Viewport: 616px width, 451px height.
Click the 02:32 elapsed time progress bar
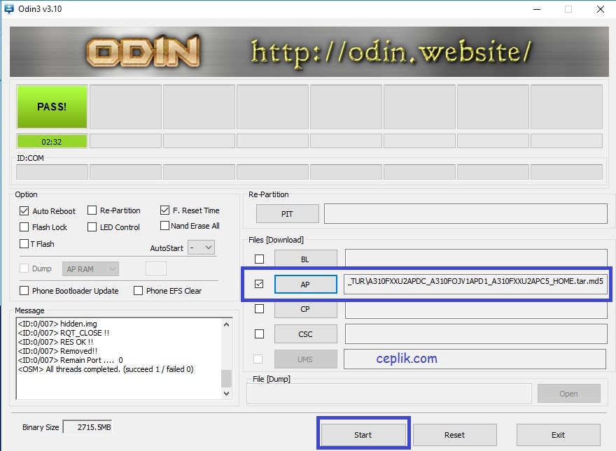pyautogui.click(x=52, y=141)
